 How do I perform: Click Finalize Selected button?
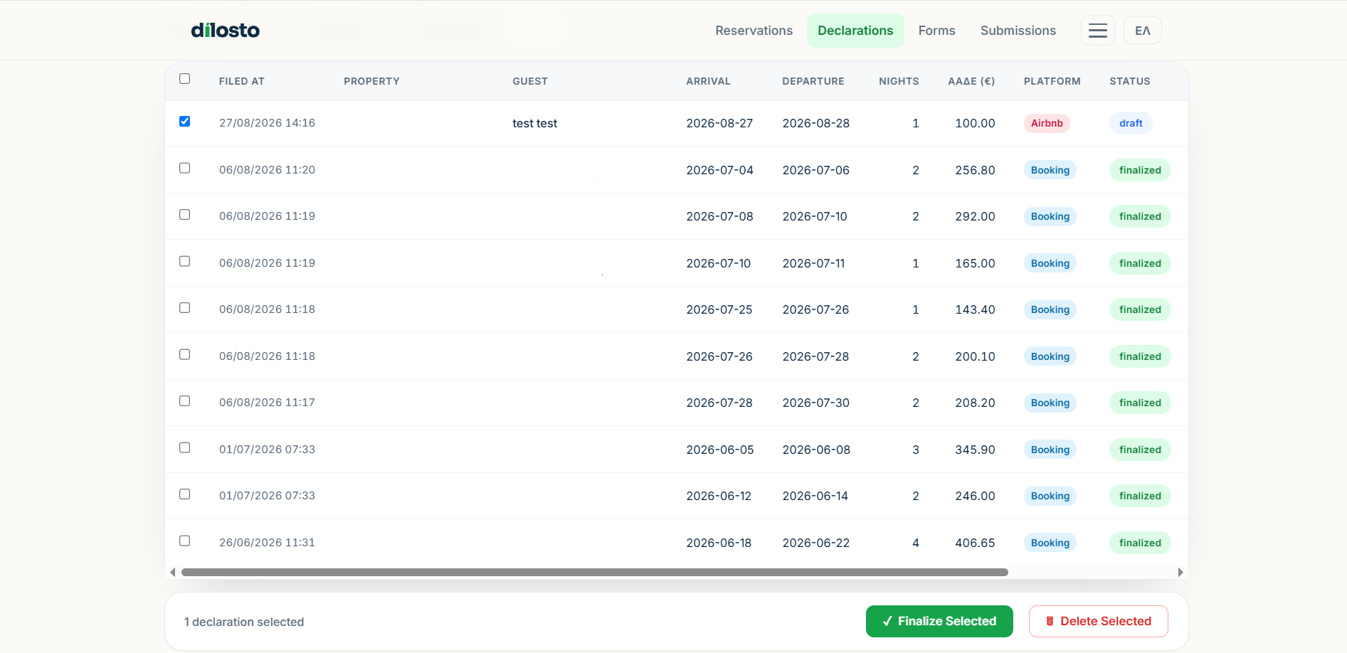point(939,621)
